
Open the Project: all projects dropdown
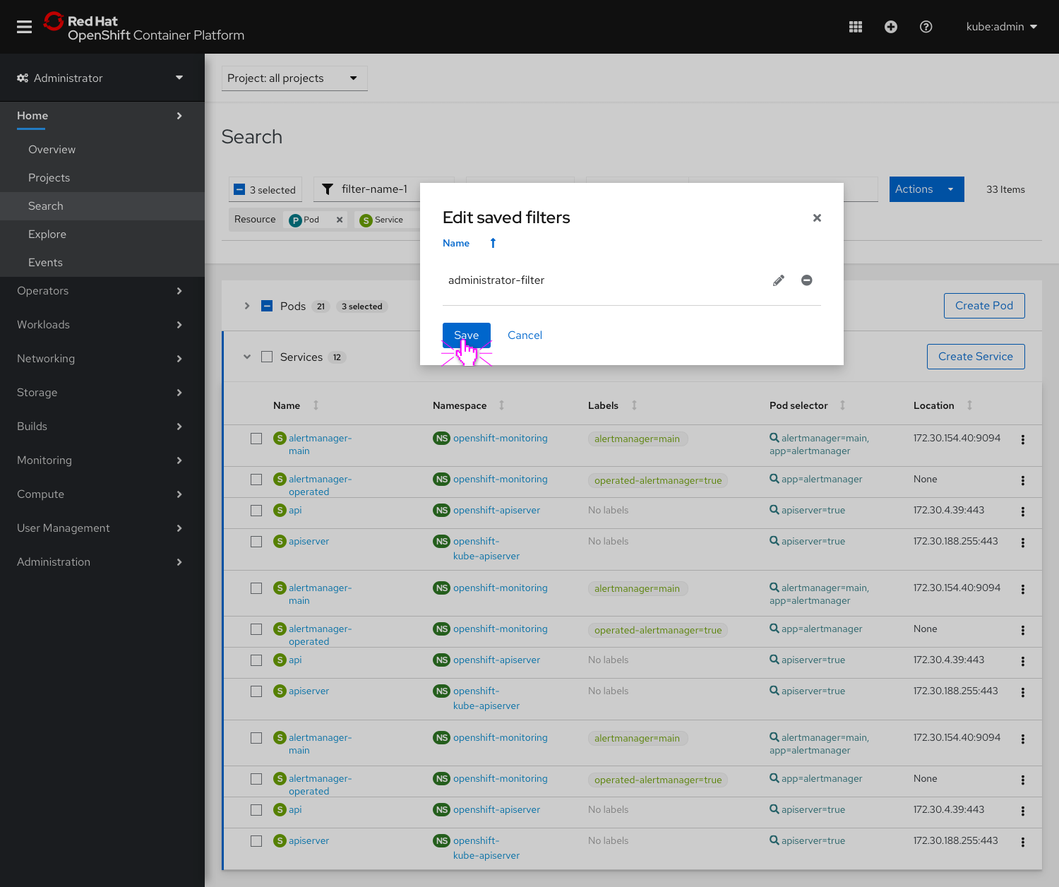coord(294,78)
